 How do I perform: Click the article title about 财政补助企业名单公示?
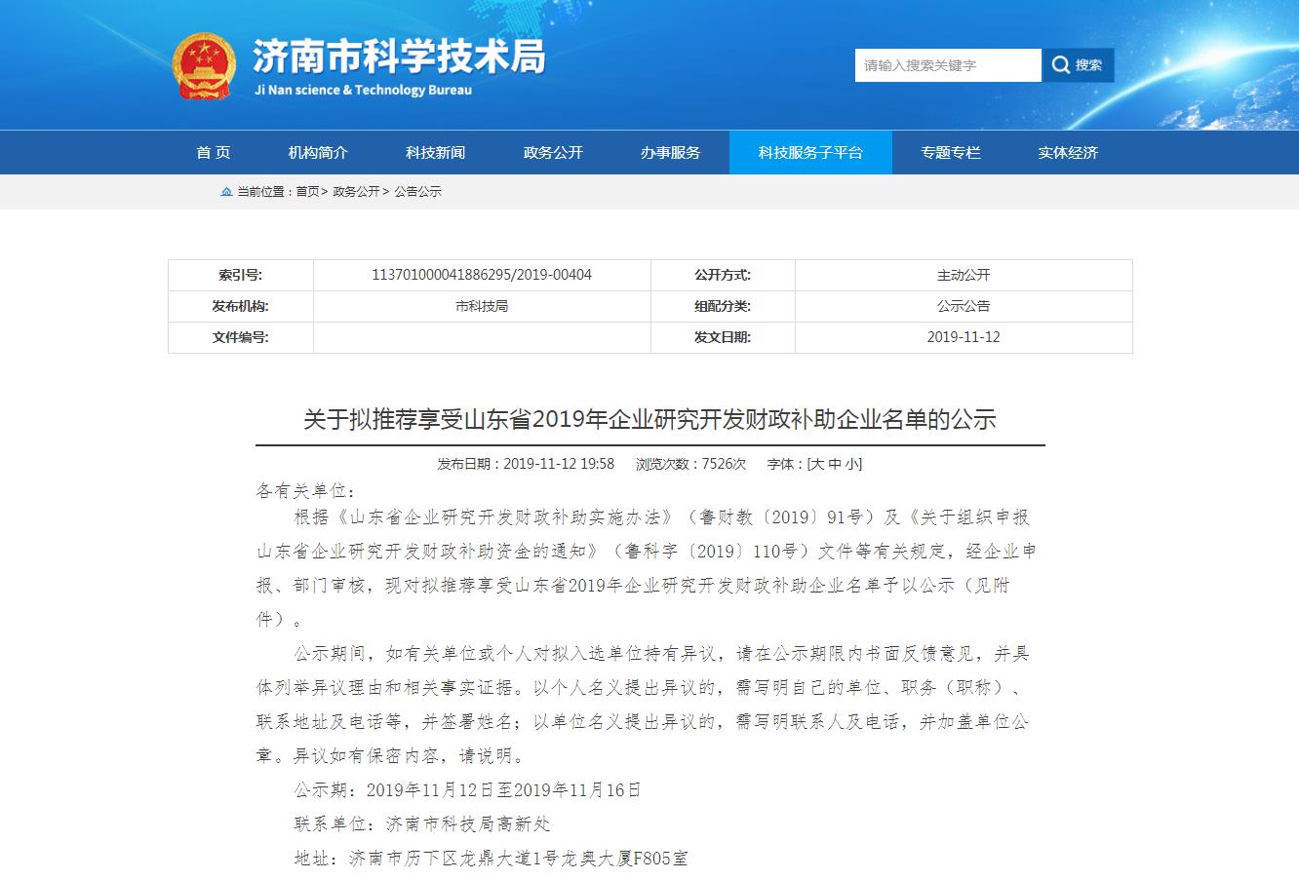[x=651, y=417]
